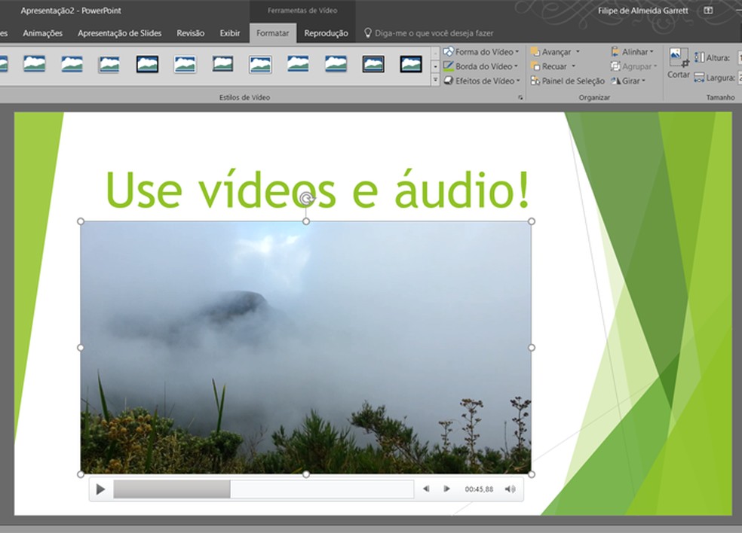Viewport: 742px width, 533px height.
Task: Click the Alinhar alignment icon
Action: 616,51
